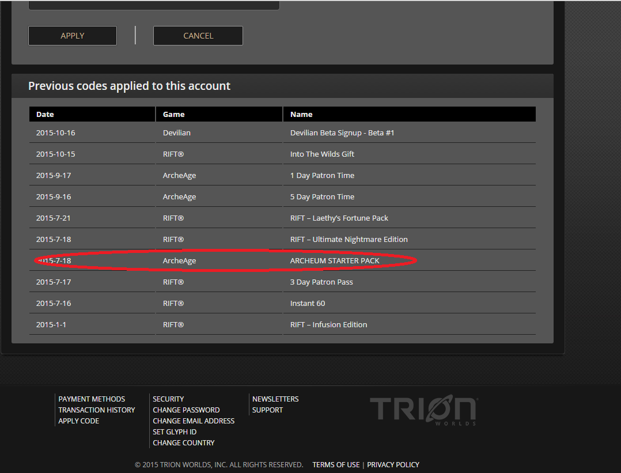Viewport: 621px width, 473px height.
Task: Click date 2015-1-1
Action: point(51,325)
